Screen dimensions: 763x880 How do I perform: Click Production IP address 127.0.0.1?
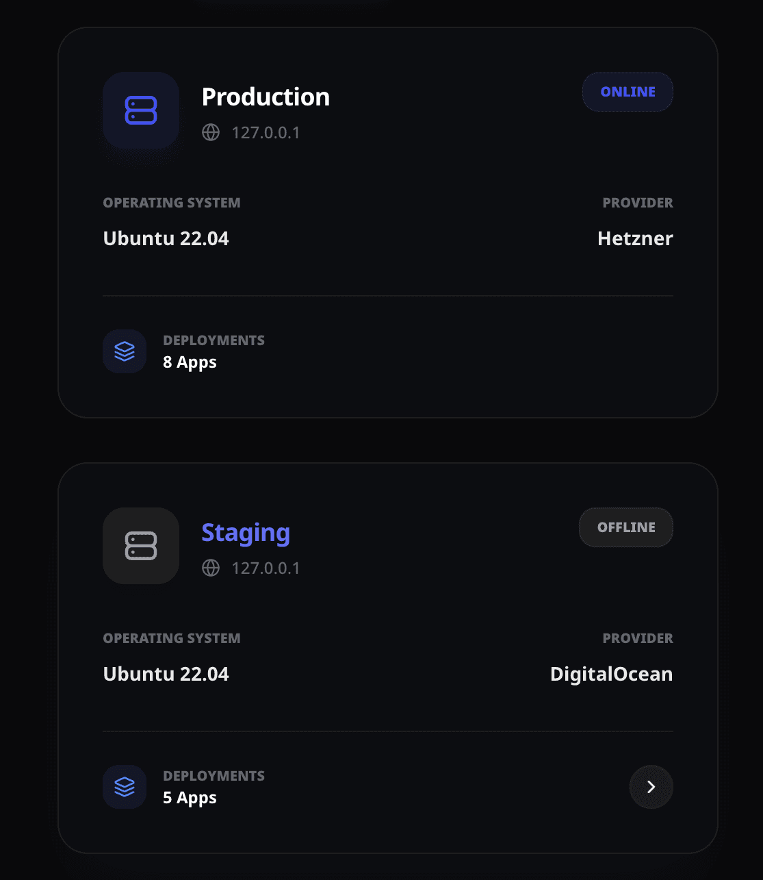266,133
